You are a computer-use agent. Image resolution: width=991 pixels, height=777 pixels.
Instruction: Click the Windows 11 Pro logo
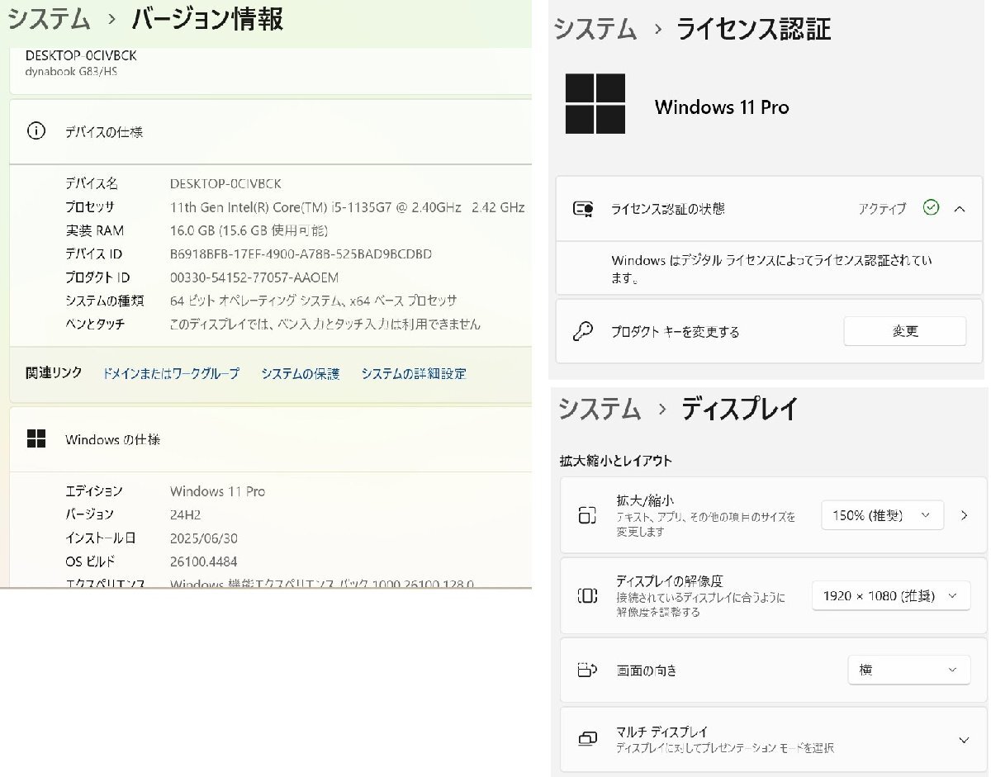coord(595,104)
